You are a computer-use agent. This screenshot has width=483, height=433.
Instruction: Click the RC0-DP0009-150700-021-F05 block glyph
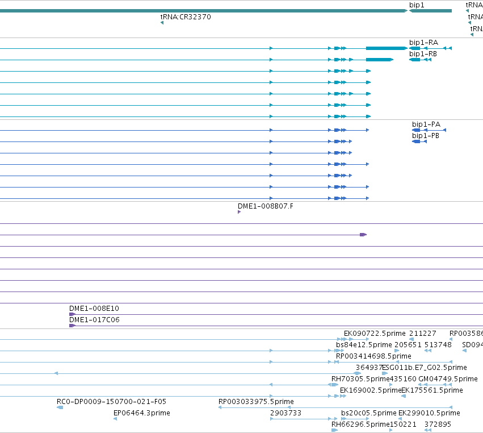pos(60,407)
